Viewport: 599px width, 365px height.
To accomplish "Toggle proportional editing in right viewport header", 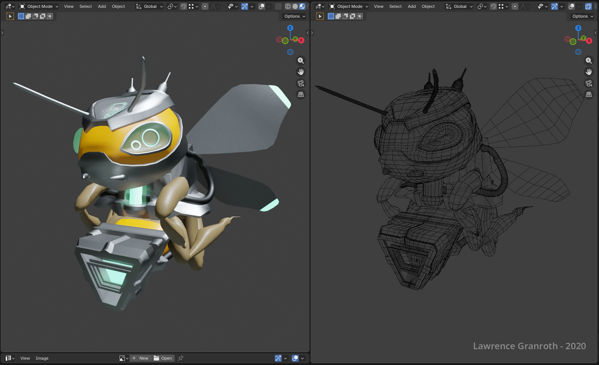I will [515, 6].
